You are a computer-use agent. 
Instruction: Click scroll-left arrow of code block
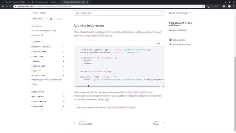tap(75, 86)
